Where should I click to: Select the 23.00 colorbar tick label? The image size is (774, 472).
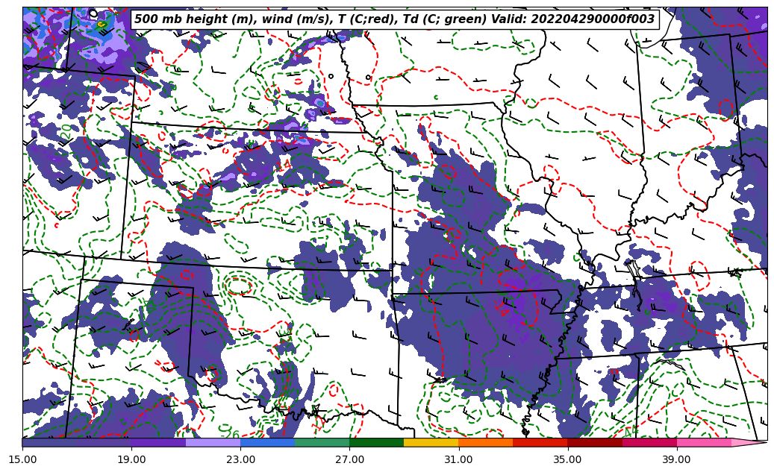(240, 459)
